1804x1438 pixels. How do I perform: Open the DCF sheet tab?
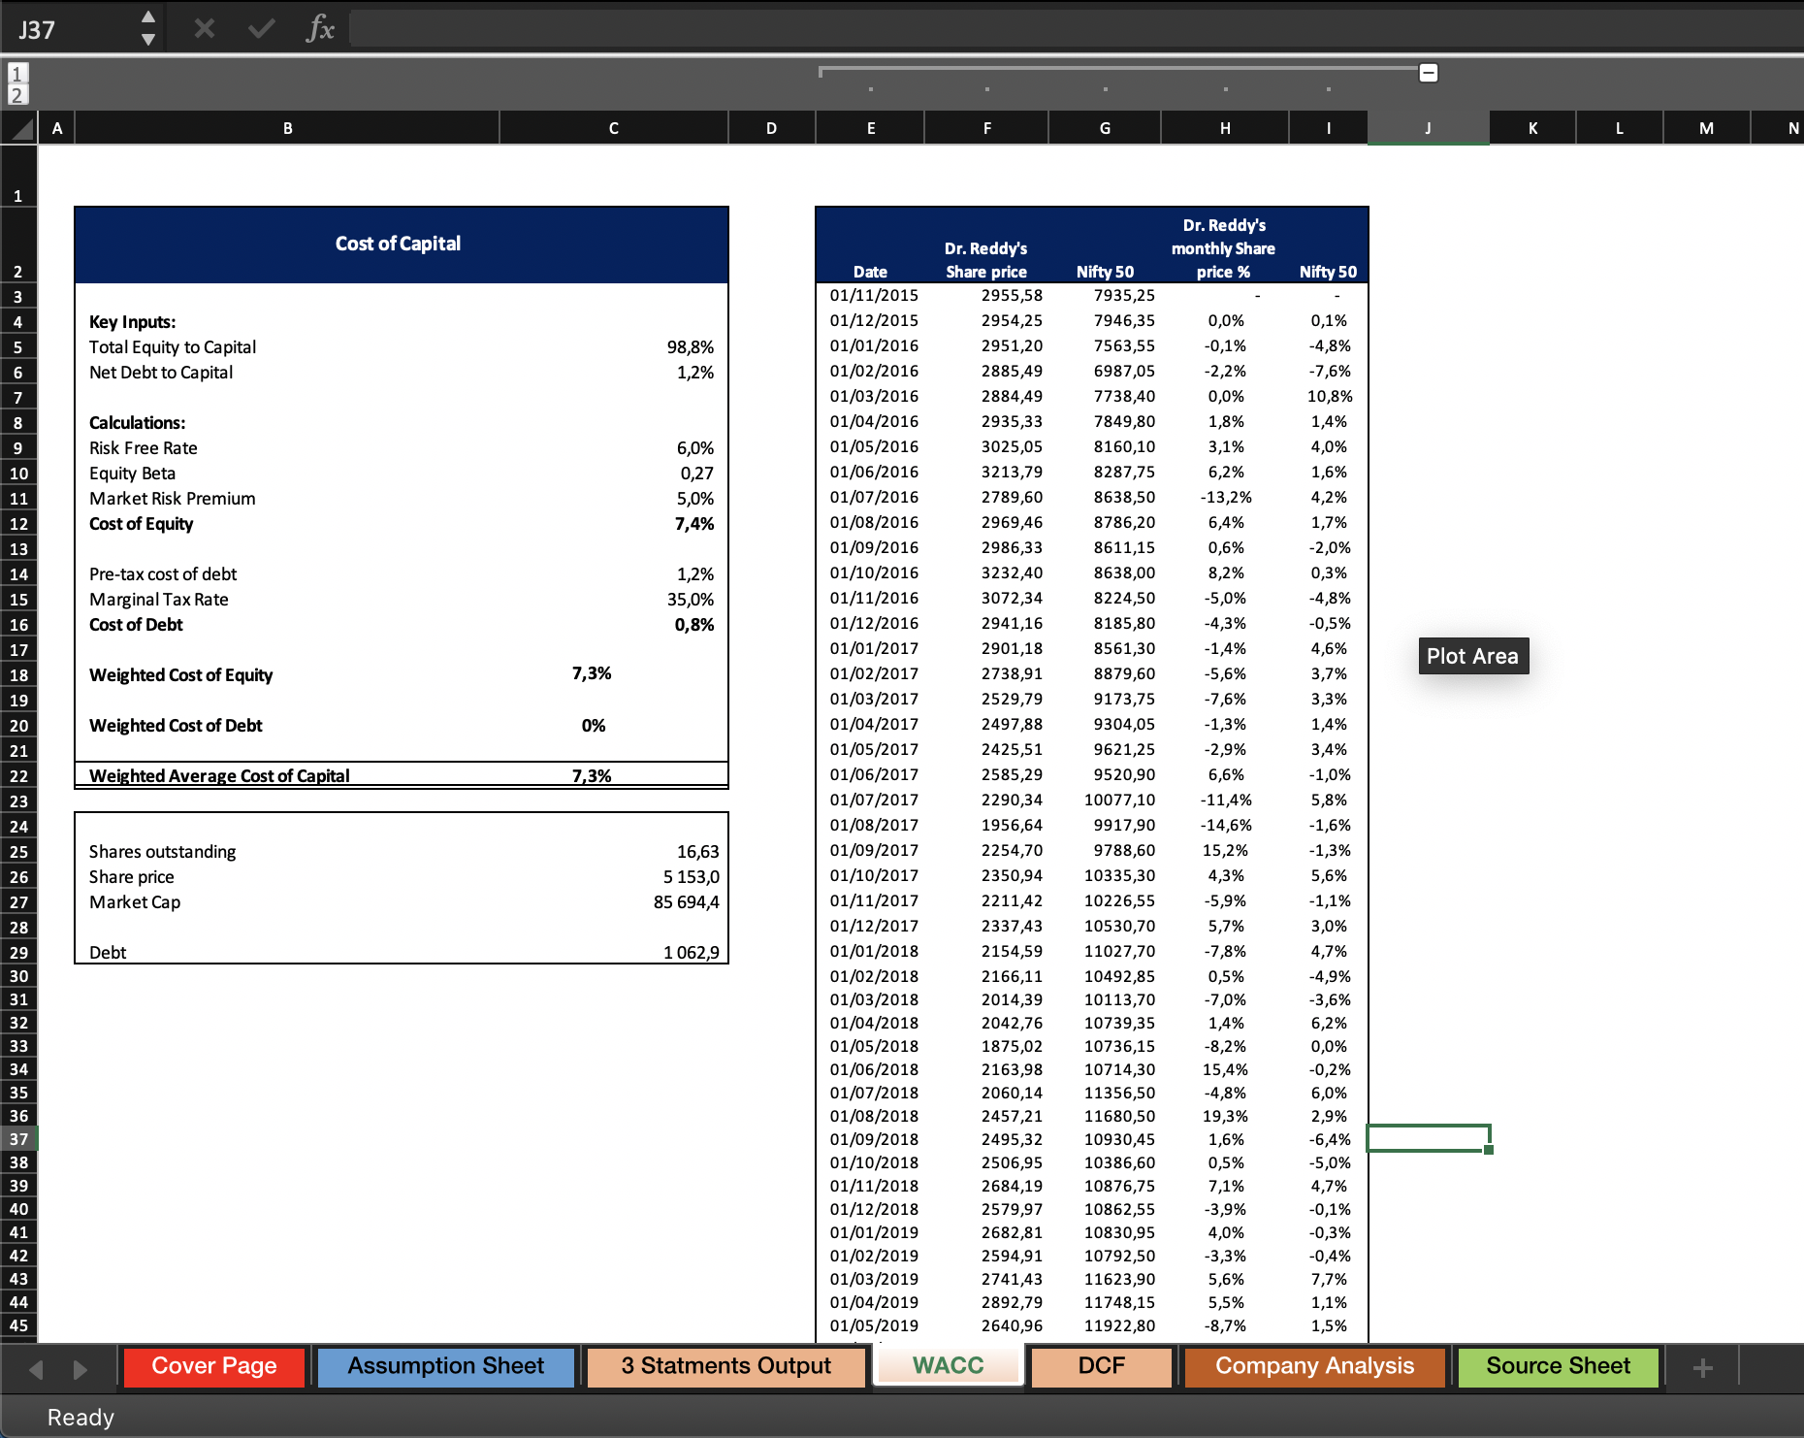1102,1366
